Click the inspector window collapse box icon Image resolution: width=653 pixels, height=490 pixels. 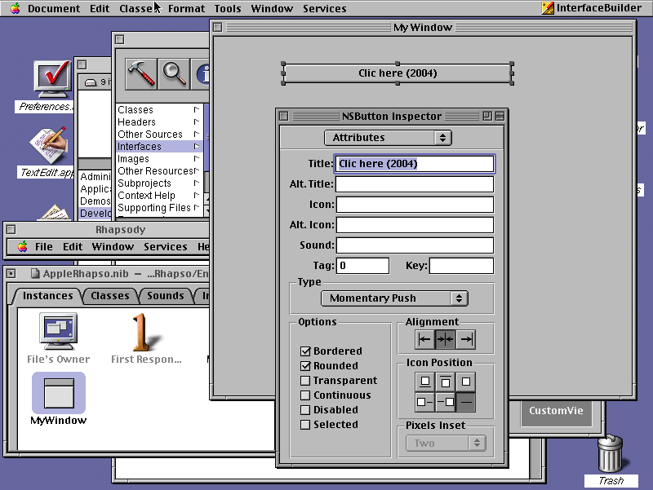500,116
